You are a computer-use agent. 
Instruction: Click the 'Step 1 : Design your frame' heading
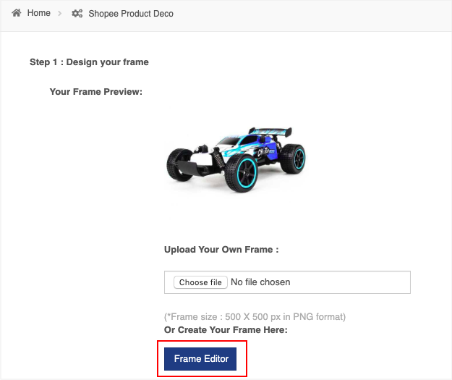pyautogui.click(x=89, y=62)
